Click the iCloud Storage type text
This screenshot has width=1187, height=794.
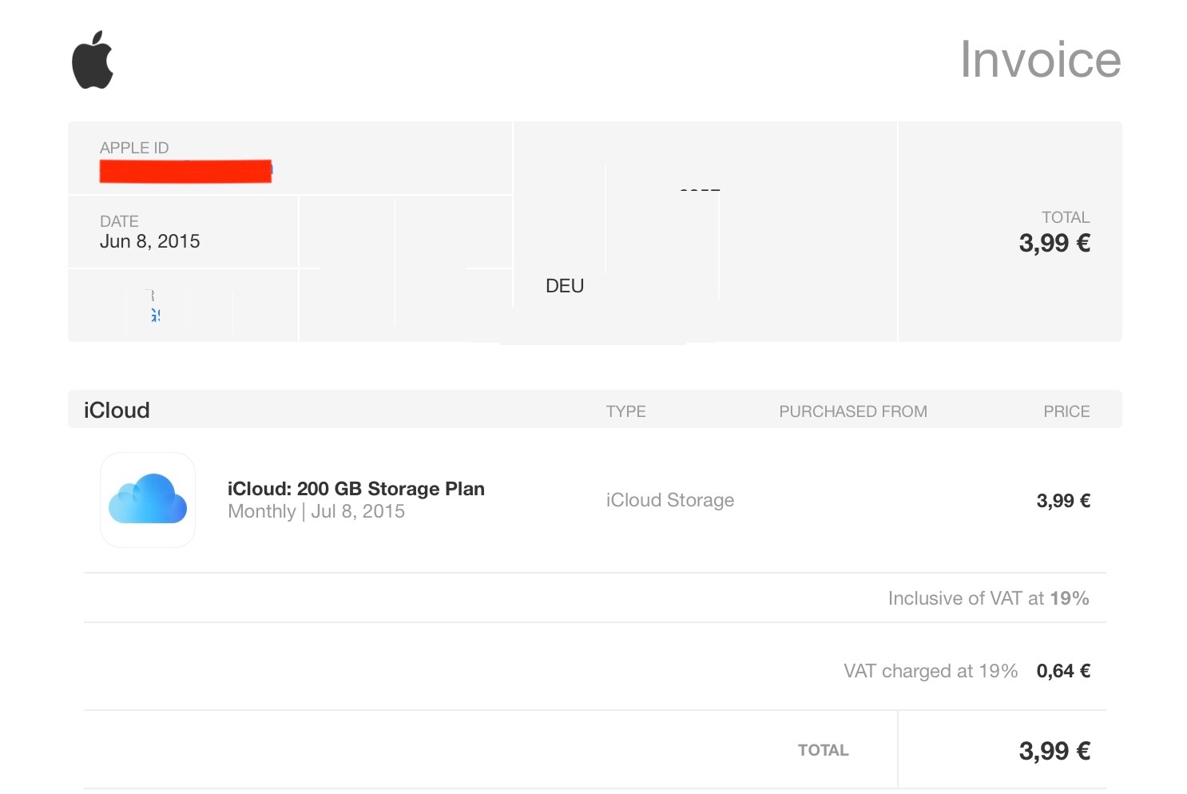670,500
